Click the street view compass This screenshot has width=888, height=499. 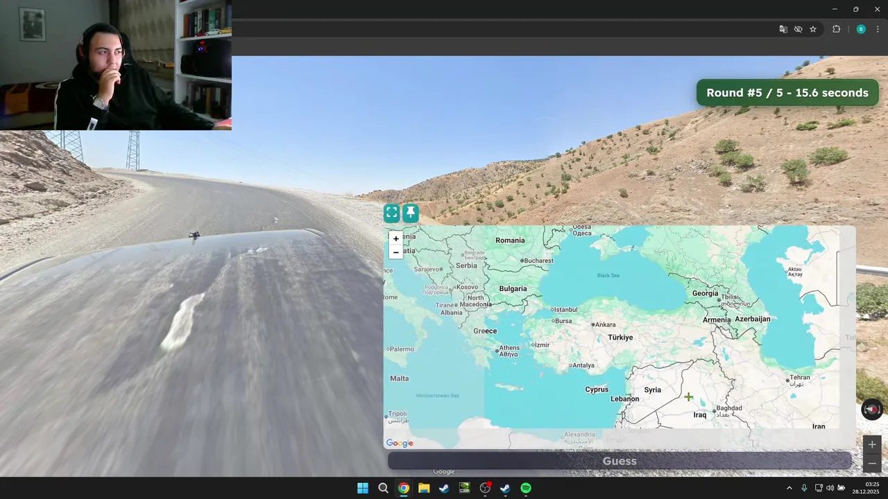pyautogui.click(x=872, y=410)
